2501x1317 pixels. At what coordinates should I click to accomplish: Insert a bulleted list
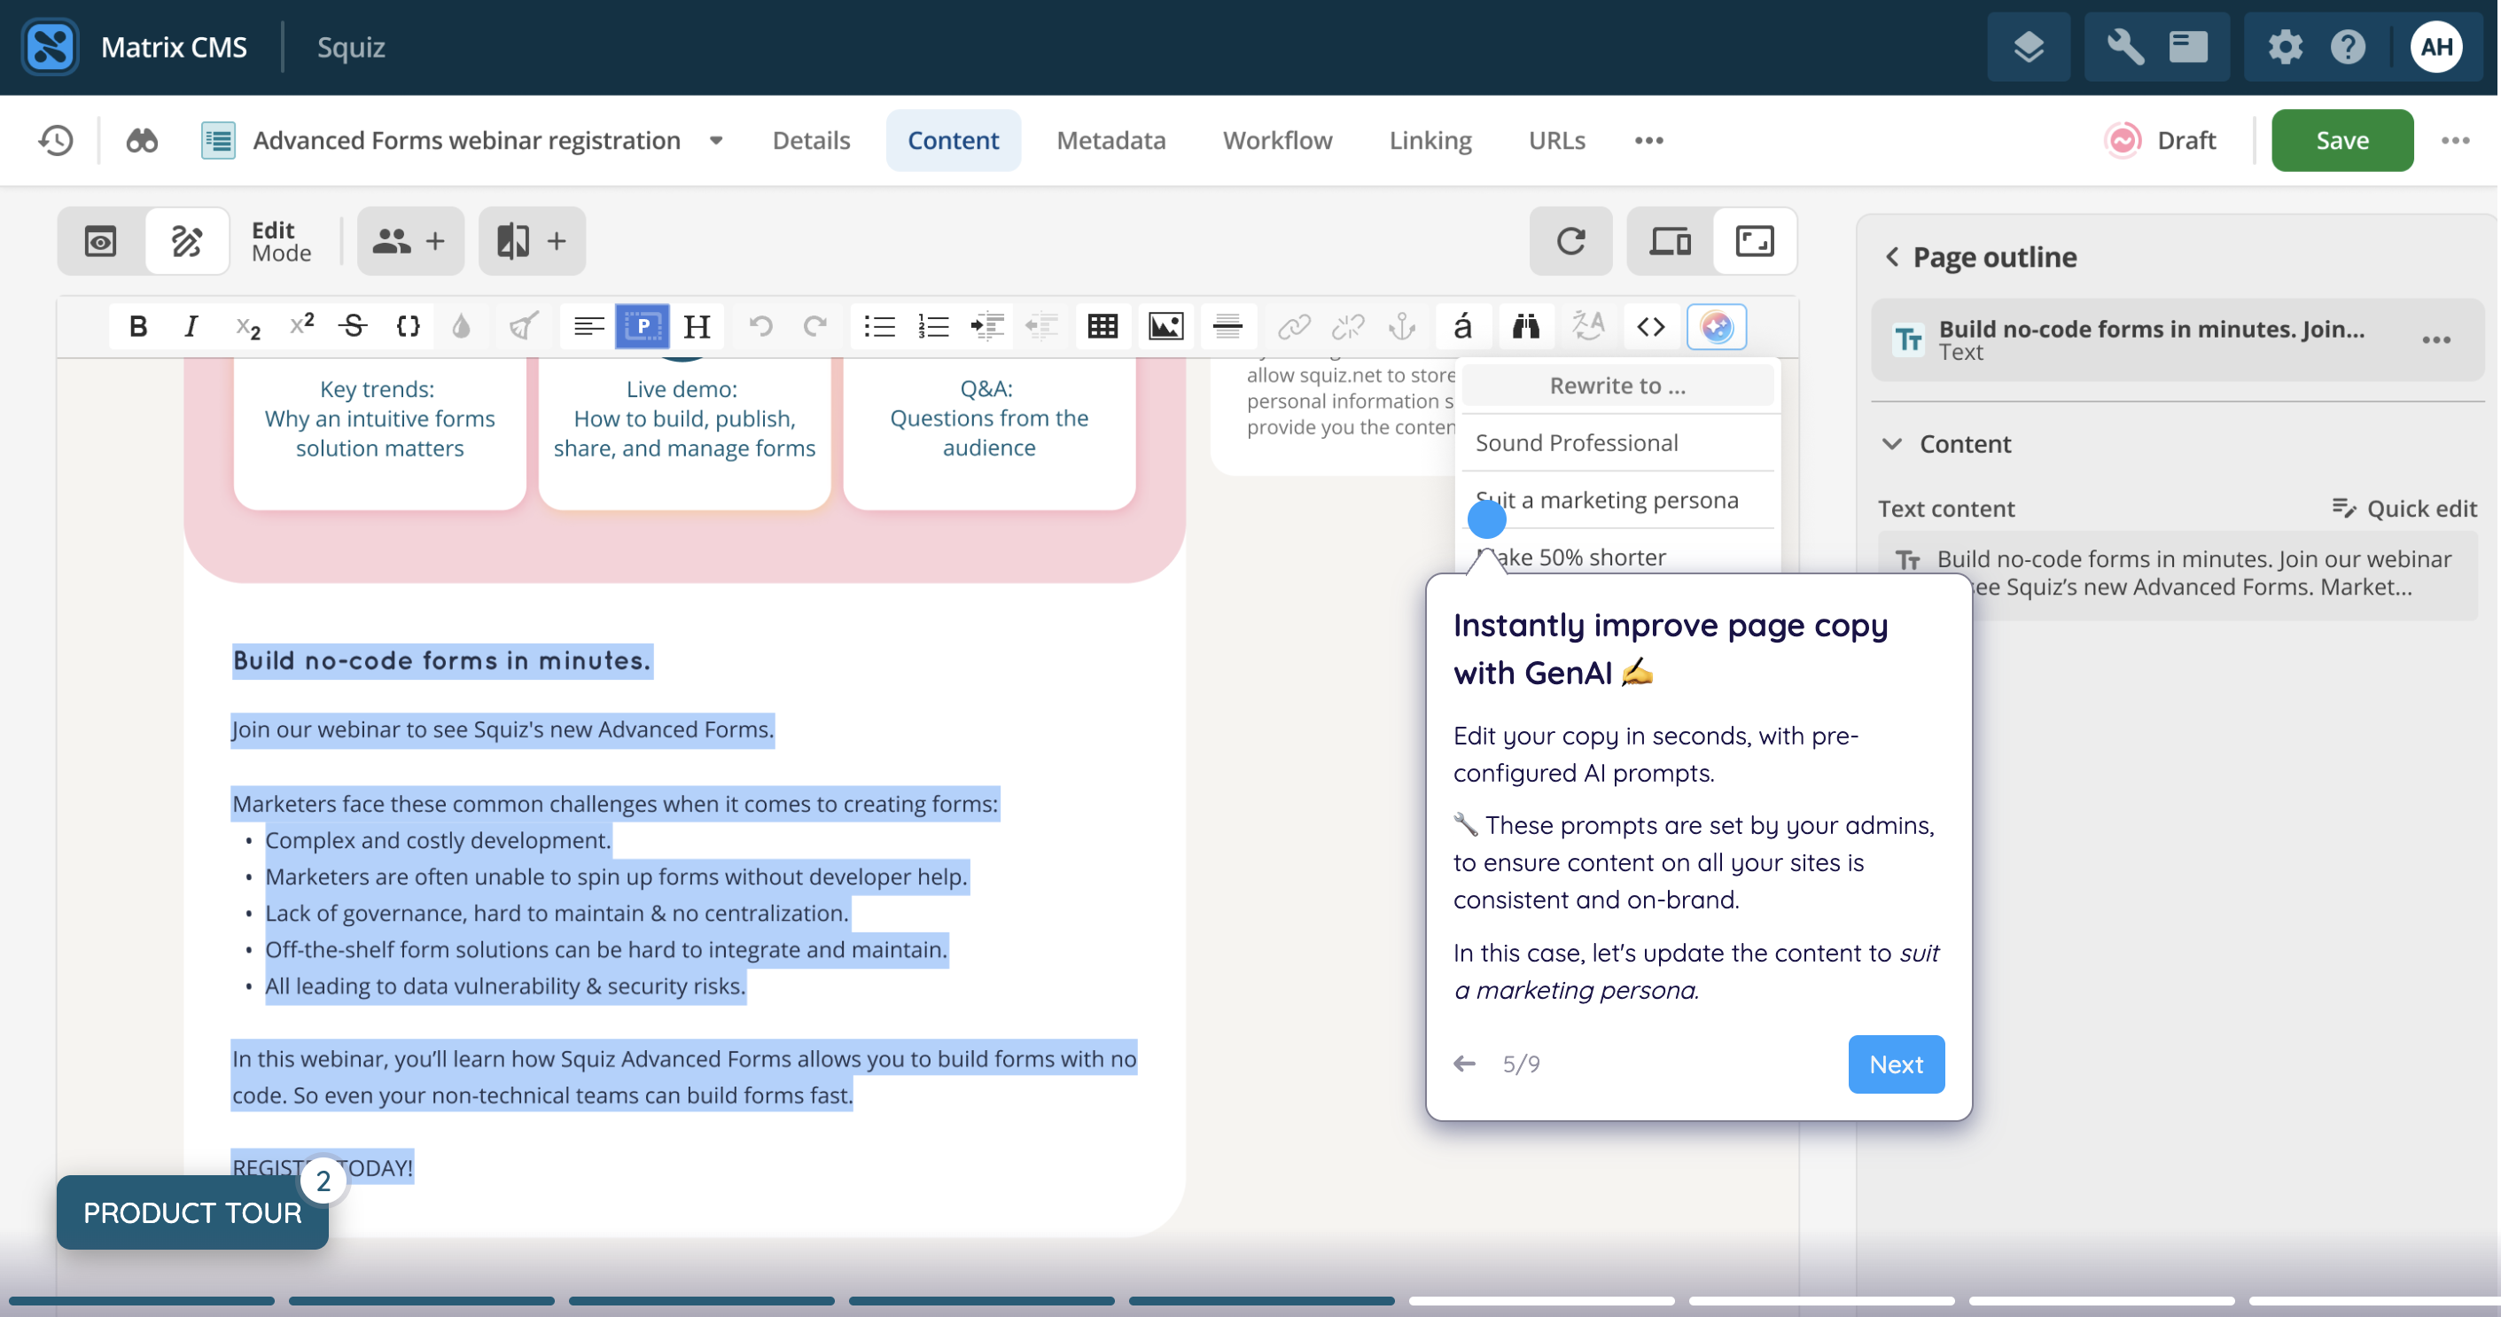880,326
